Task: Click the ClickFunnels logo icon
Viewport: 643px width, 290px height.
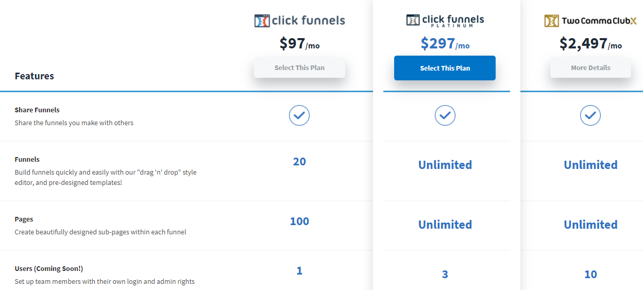Action: click(262, 21)
